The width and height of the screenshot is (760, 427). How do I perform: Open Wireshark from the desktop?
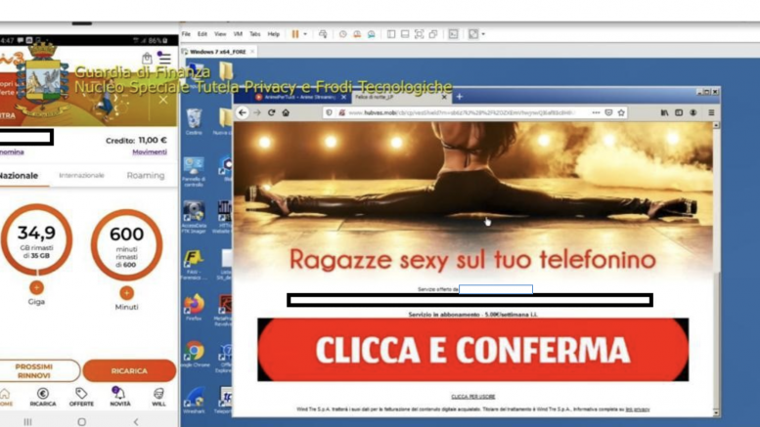pyautogui.click(x=194, y=399)
